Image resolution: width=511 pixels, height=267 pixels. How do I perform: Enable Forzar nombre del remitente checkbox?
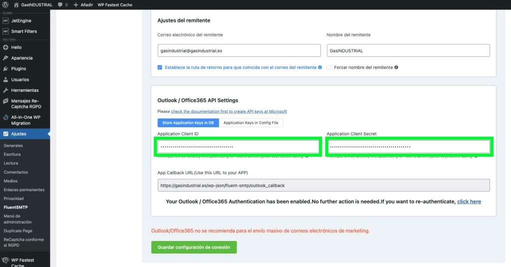point(329,67)
